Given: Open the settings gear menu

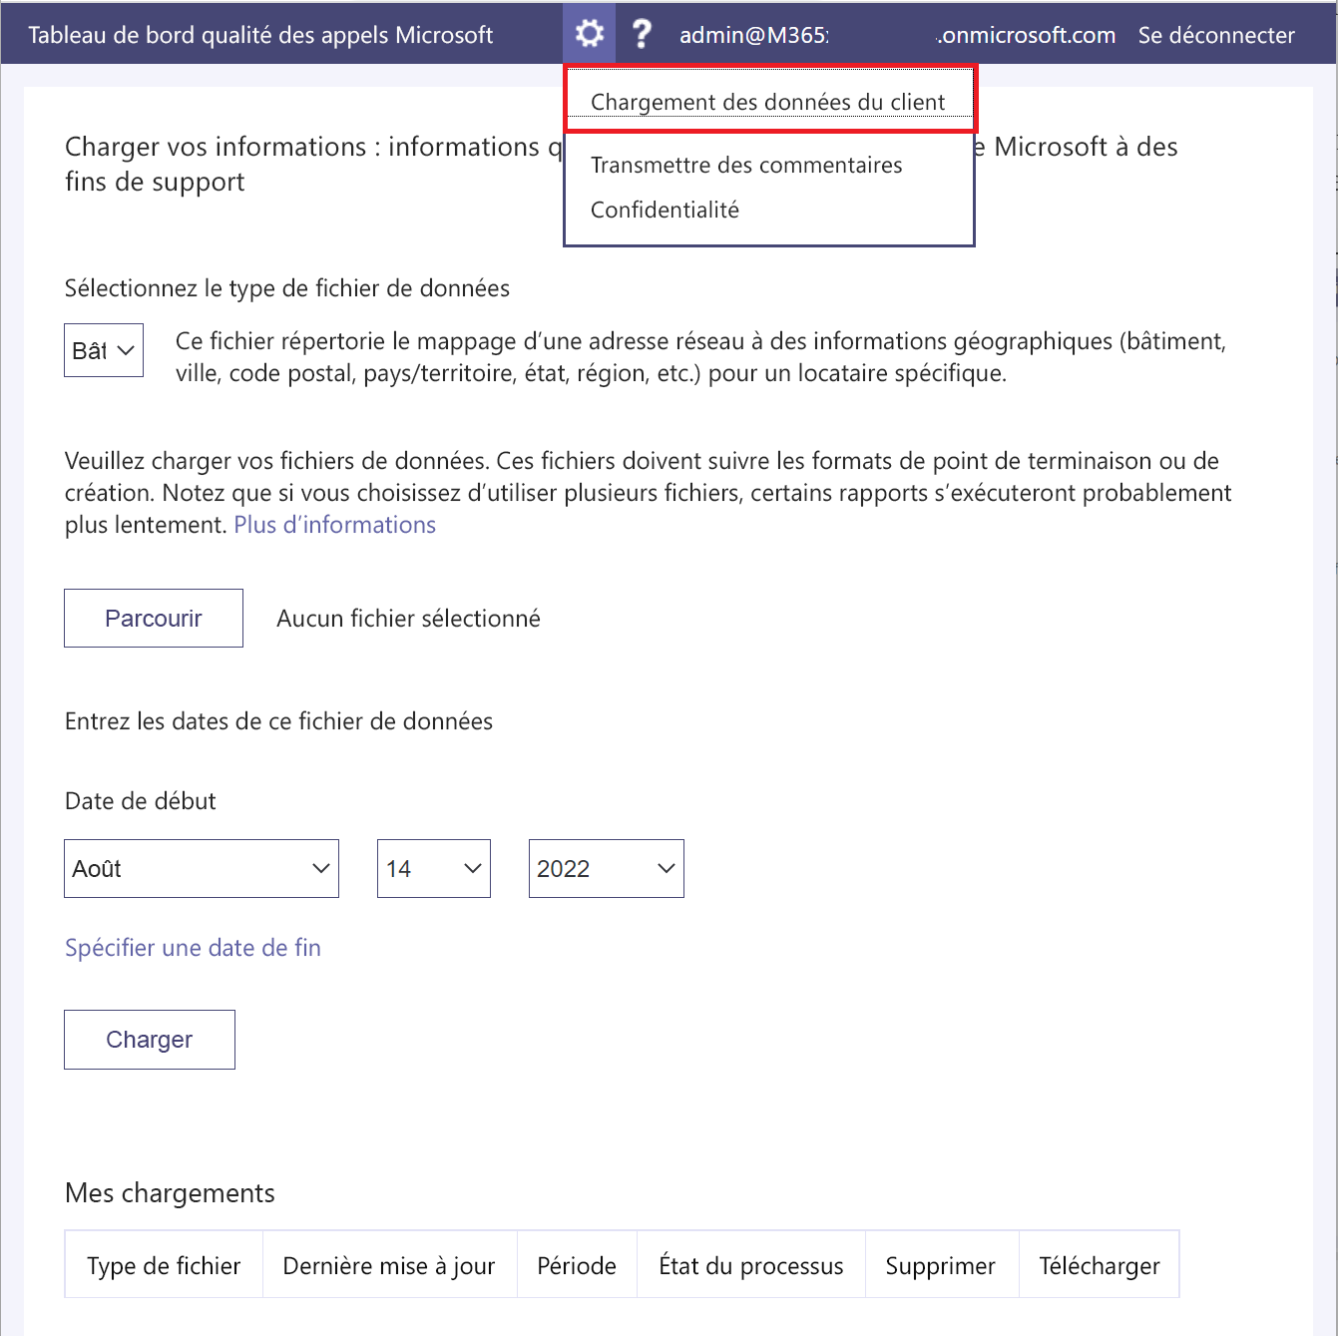Looking at the screenshot, I should [x=590, y=34].
